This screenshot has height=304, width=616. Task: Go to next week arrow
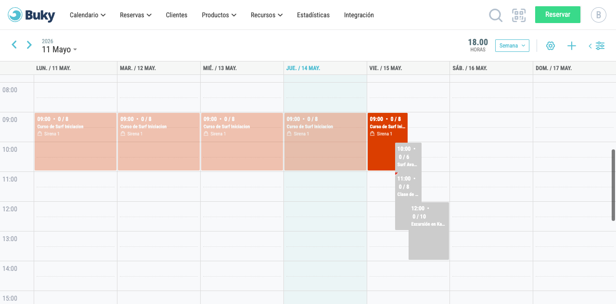tap(29, 45)
